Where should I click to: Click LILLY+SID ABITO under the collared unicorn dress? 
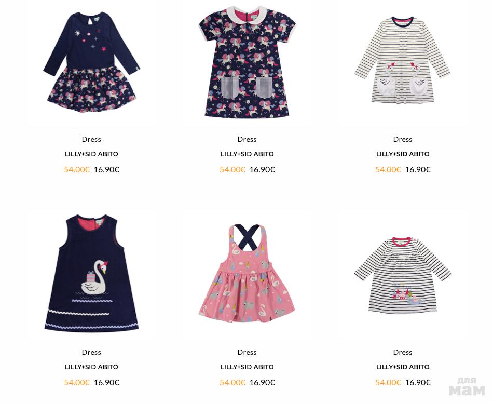point(247,154)
